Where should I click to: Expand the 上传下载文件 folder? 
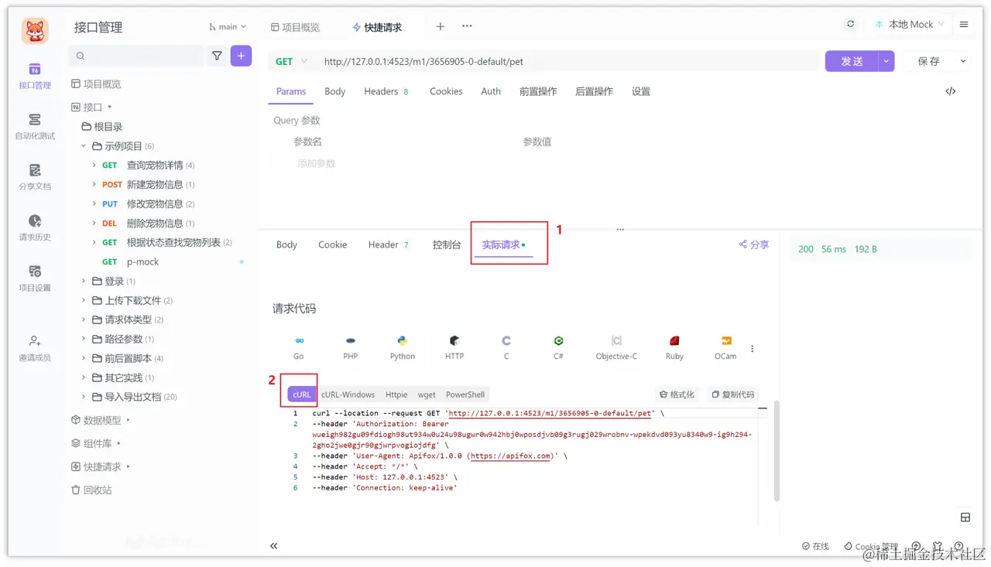(84, 300)
